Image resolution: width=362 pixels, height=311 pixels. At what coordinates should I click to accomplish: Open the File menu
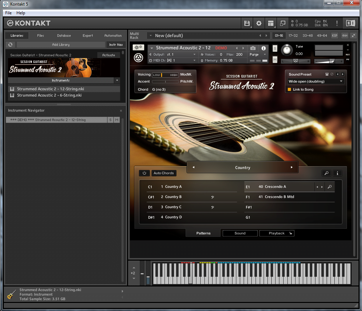(x=8, y=13)
